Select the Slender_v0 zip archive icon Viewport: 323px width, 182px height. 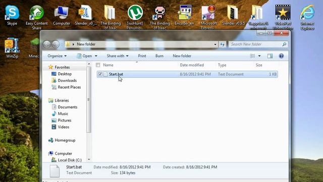coord(86,16)
